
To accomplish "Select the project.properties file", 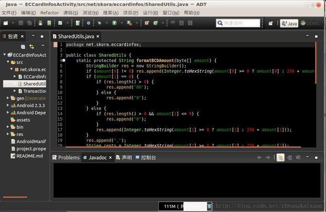I will point(29,149).
